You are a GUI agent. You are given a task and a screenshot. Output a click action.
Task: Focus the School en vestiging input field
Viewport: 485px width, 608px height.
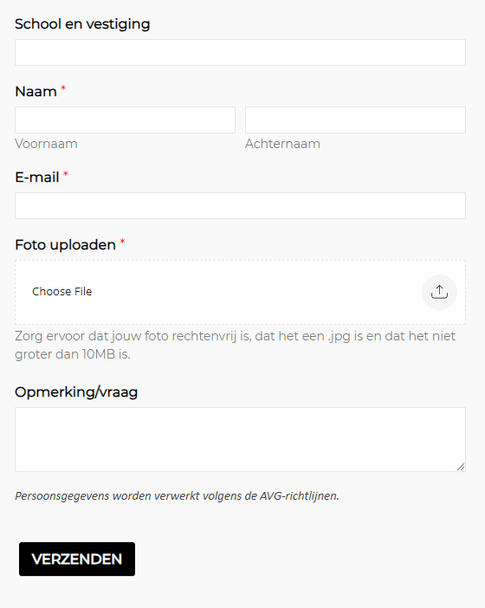(x=240, y=52)
